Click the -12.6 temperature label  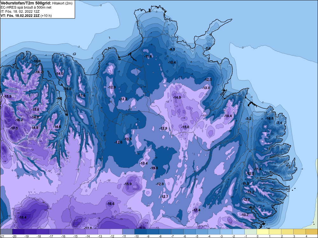pos(118,142)
